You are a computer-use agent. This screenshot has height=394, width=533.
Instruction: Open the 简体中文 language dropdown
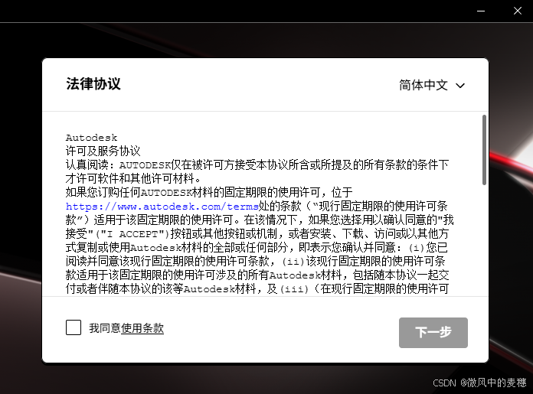click(x=432, y=85)
